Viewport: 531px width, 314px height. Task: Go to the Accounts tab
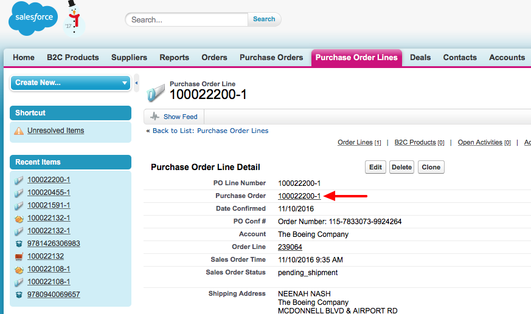(x=507, y=58)
